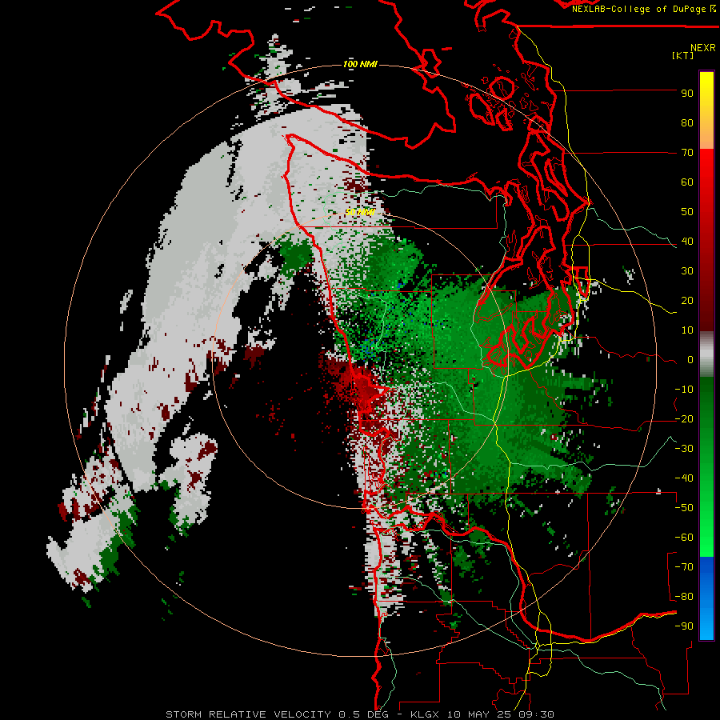Click the positive 80 knot scale value
The height and width of the screenshot is (720, 720).
point(687,122)
